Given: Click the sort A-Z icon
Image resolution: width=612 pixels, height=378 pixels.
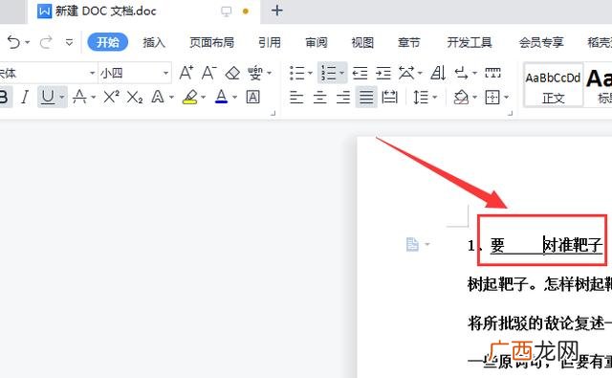Looking at the screenshot, I should pyautogui.click(x=438, y=73).
